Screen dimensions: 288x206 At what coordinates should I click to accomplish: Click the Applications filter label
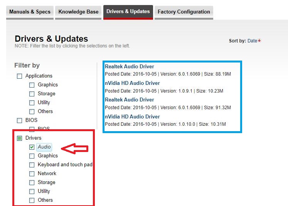[x=39, y=76]
